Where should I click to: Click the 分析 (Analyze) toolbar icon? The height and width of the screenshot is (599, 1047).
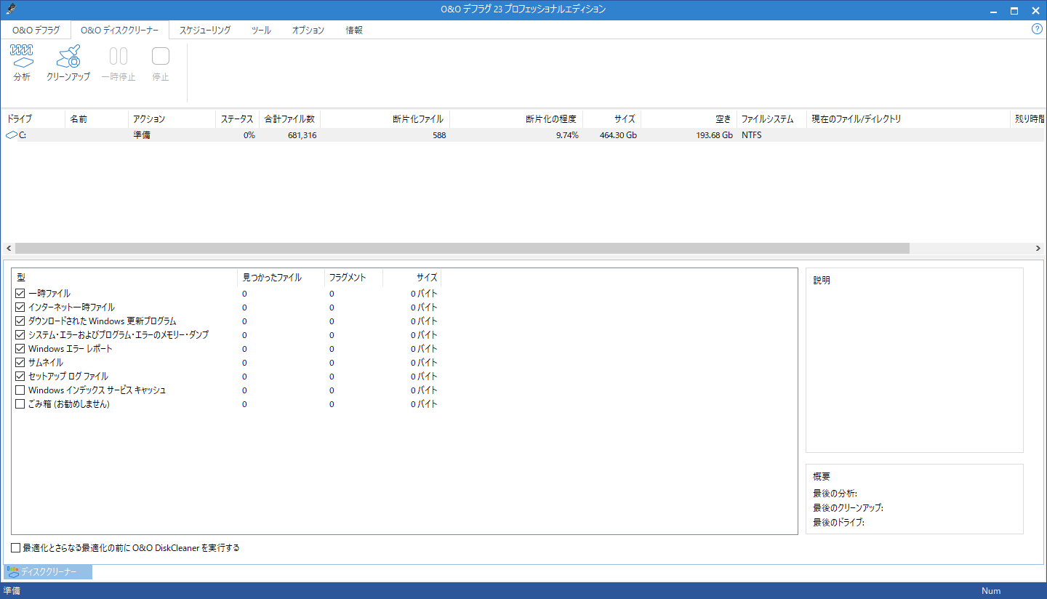pos(22,57)
